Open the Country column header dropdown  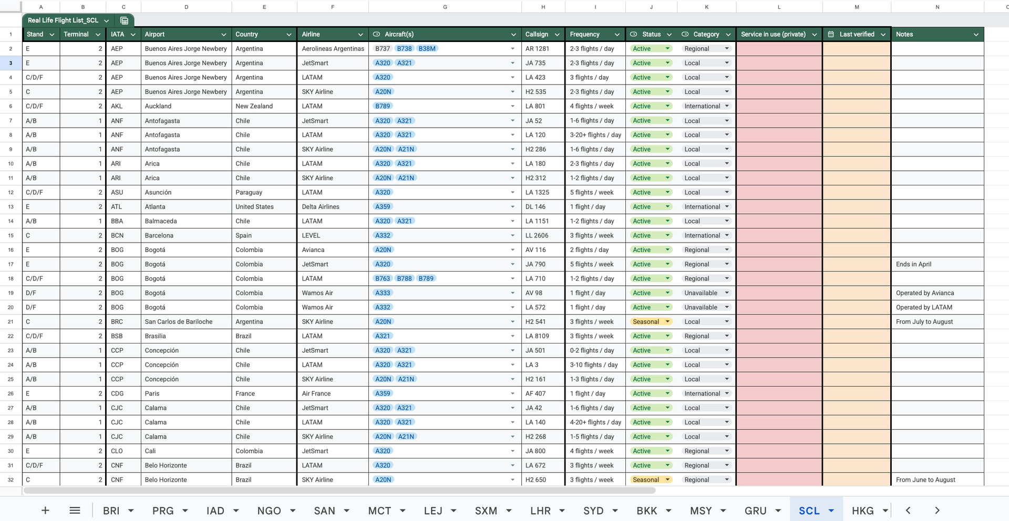pos(289,35)
